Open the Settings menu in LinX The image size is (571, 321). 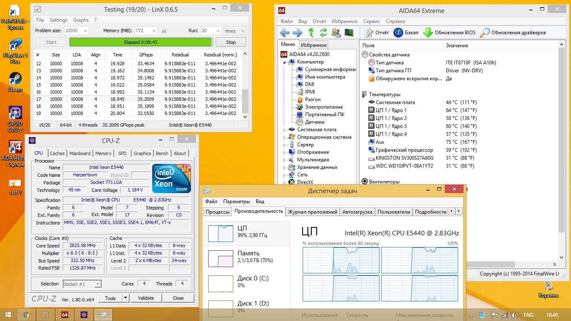tap(59, 20)
